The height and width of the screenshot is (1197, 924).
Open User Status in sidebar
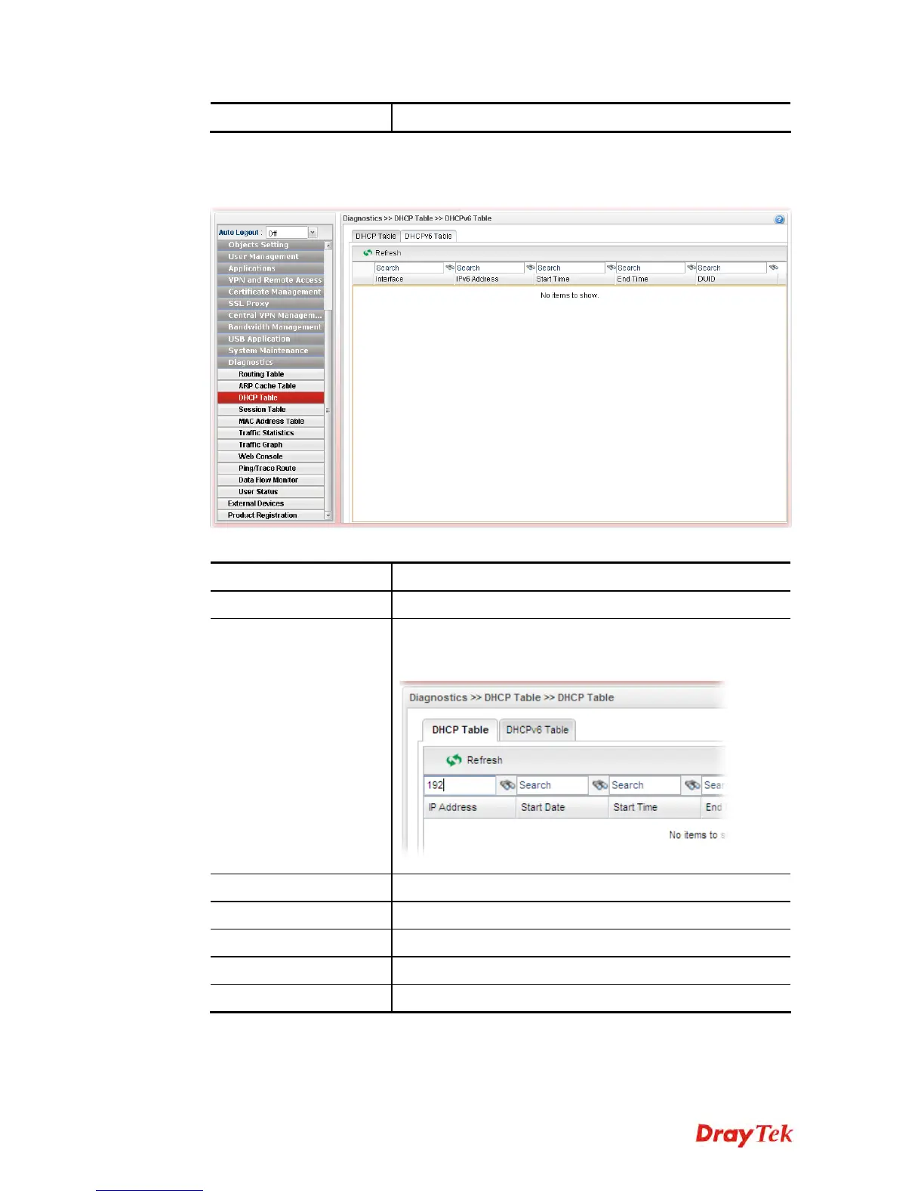tap(270, 492)
